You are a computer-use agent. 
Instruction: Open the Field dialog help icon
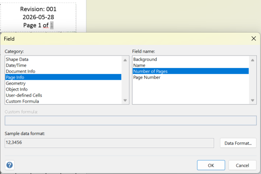tap(9, 165)
